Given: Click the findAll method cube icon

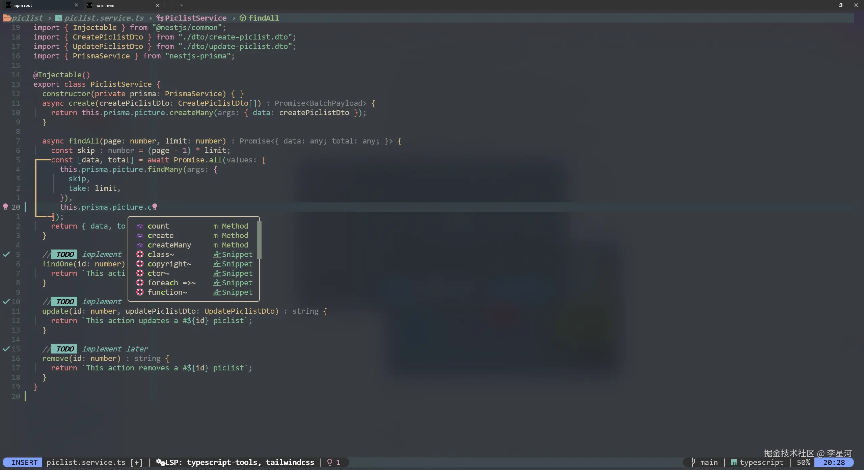Looking at the screenshot, I should click(243, 18).
